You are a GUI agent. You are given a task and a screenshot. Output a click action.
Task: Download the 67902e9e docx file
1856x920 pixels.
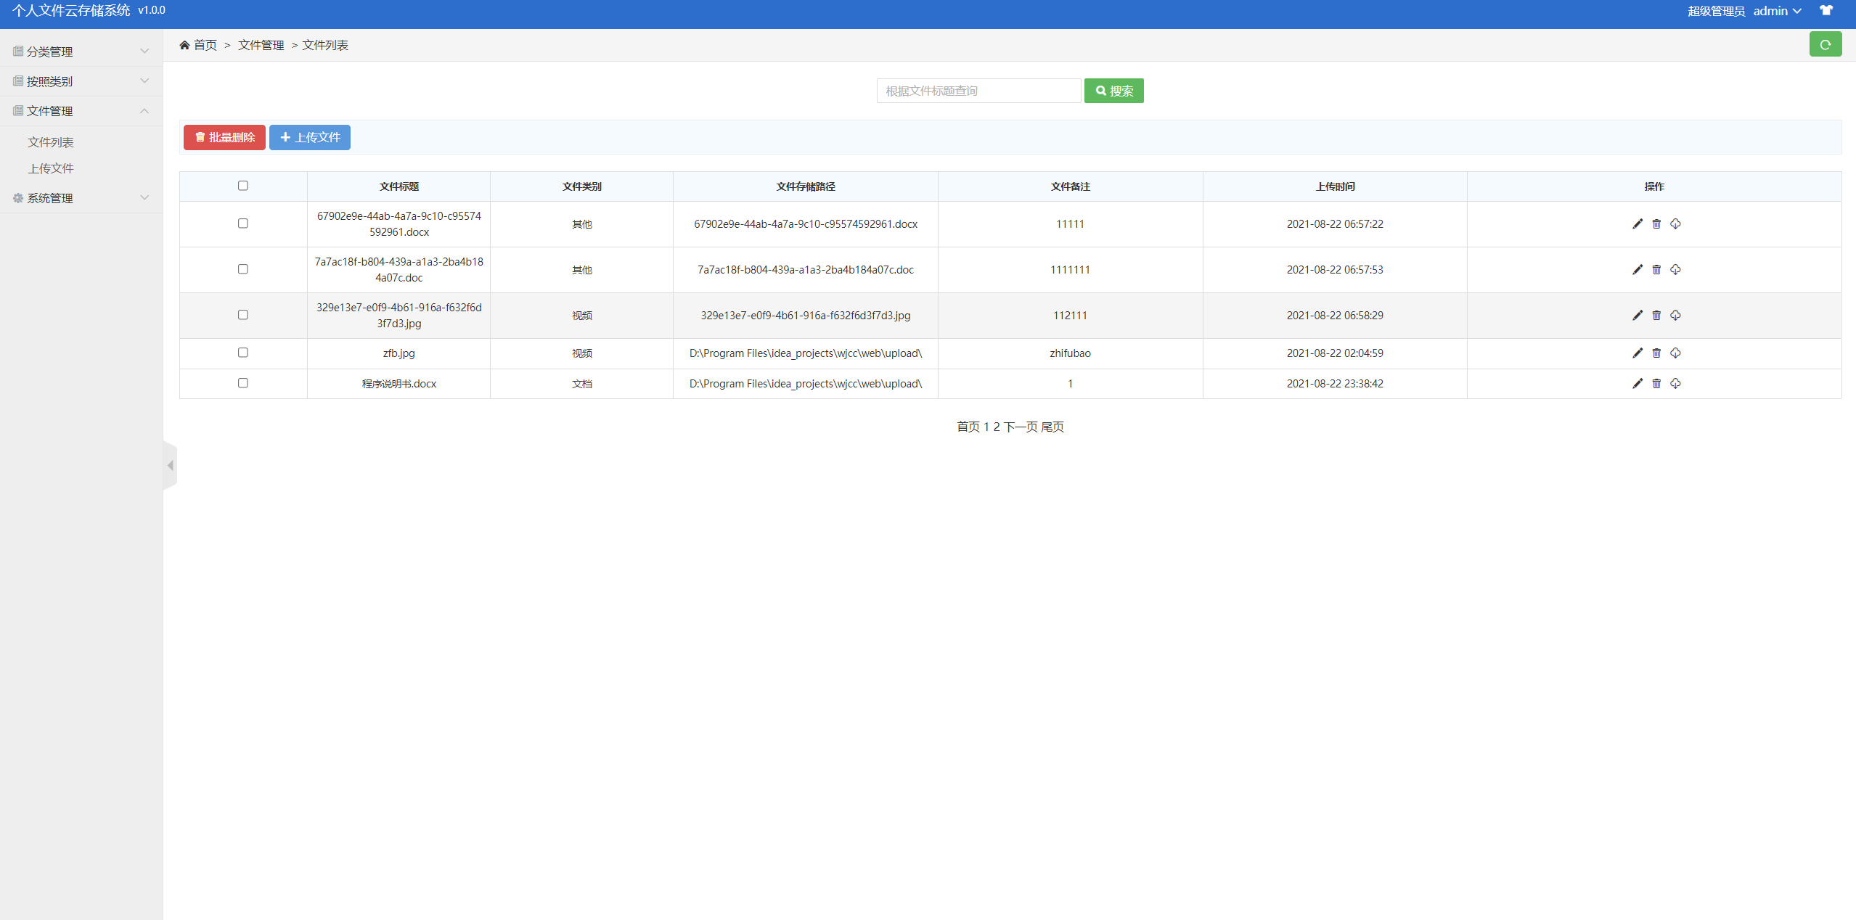point(1675,224)
